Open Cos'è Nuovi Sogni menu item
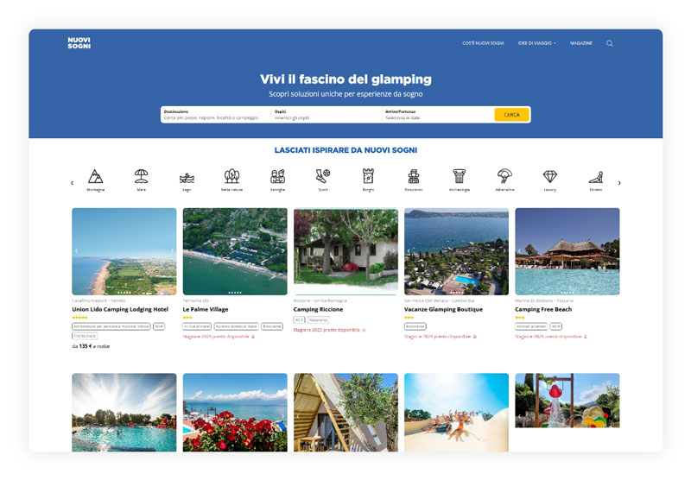The image size is (691, 480). 483,43
